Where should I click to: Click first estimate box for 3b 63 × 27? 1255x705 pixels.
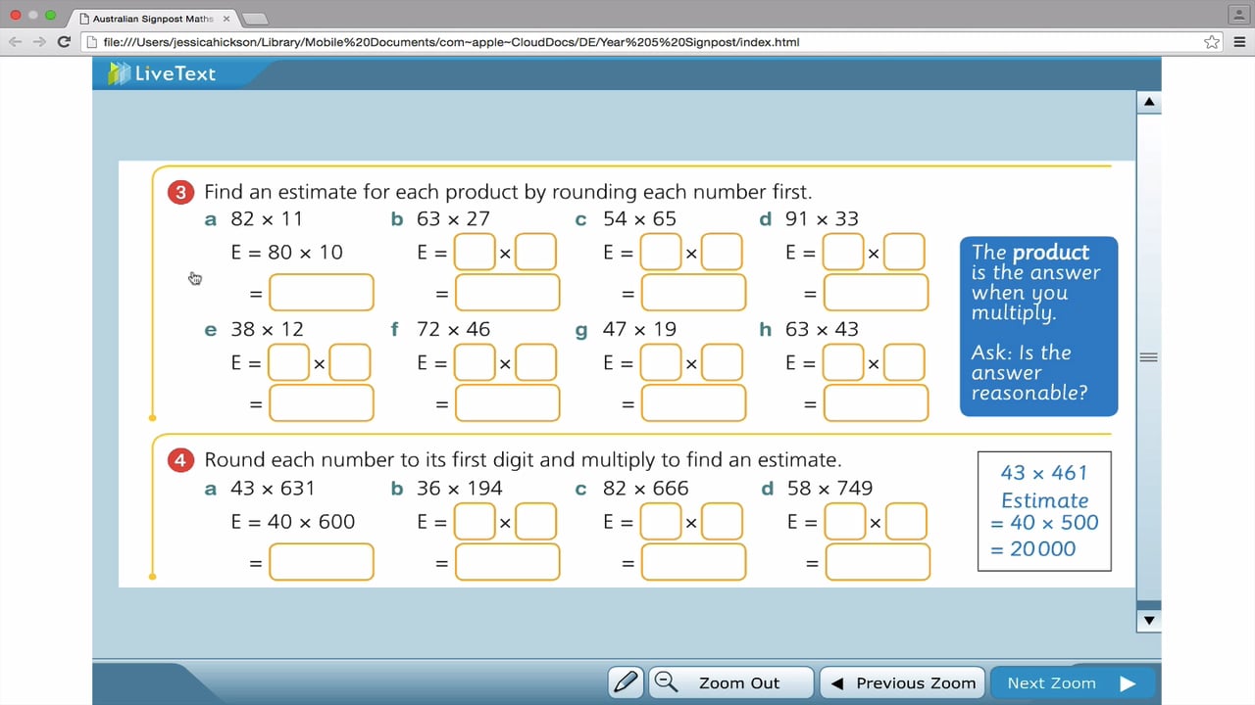pos(475,252)
